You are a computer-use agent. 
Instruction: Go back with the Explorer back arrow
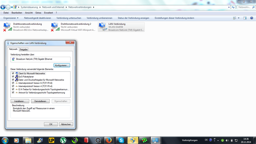click(x=3, y=7)
